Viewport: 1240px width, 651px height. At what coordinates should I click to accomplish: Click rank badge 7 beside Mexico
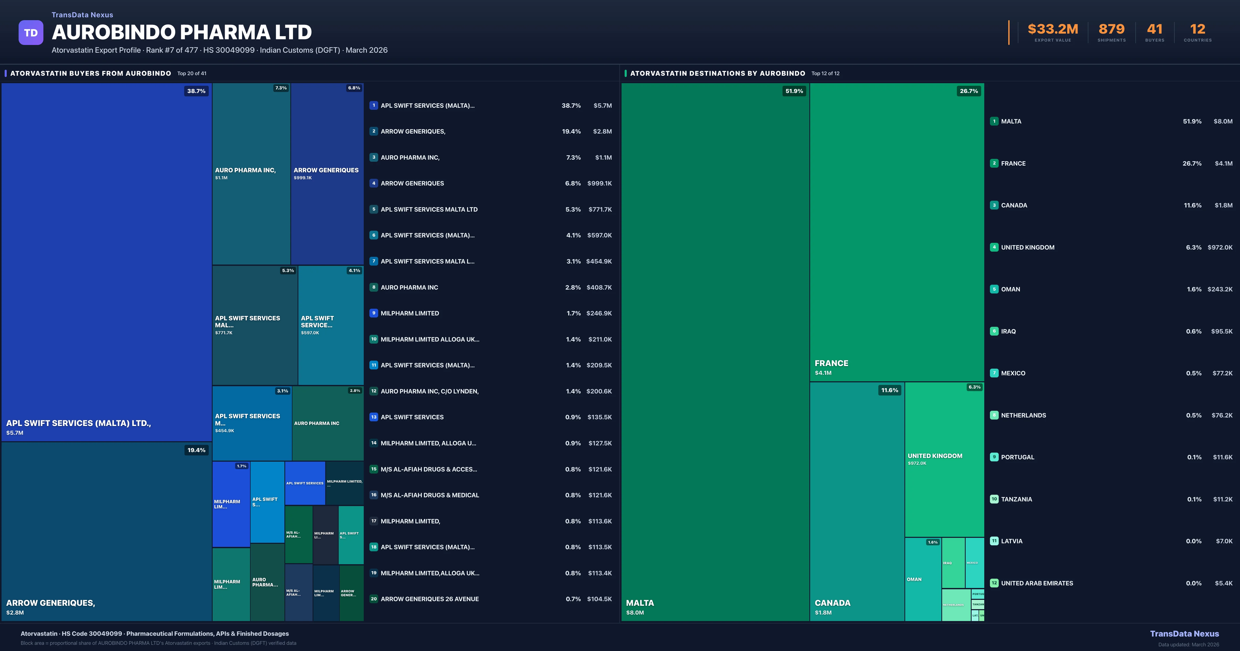994,373
